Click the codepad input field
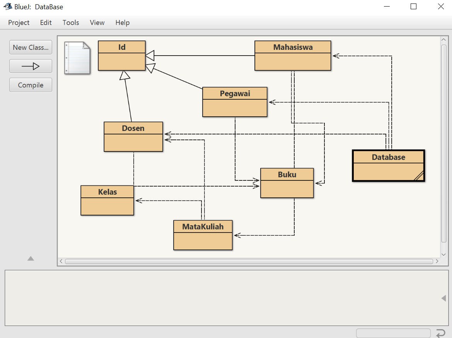This screenshot has width=452, height=338. coord(394,333)
